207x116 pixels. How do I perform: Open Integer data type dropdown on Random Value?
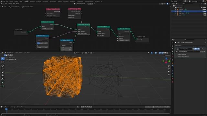click(67, 45)
